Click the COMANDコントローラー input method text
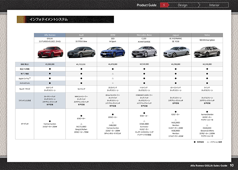Viewport: 238px width, 170px height. pos(144,95)
